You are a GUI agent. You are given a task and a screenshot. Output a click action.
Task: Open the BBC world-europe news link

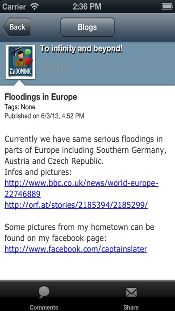(x=81, y=189)
